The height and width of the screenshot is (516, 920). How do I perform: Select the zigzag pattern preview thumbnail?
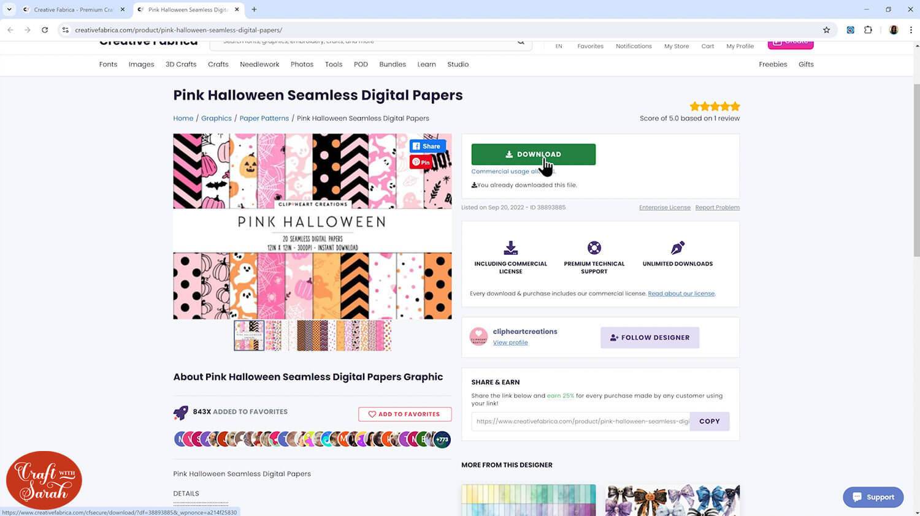click(312, 336)
